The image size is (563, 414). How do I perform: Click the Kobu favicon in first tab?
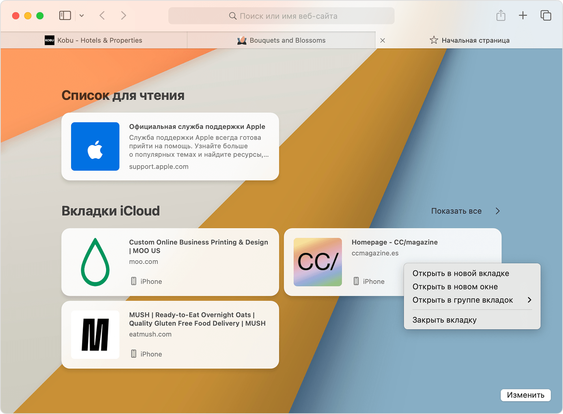pos(49,40)
